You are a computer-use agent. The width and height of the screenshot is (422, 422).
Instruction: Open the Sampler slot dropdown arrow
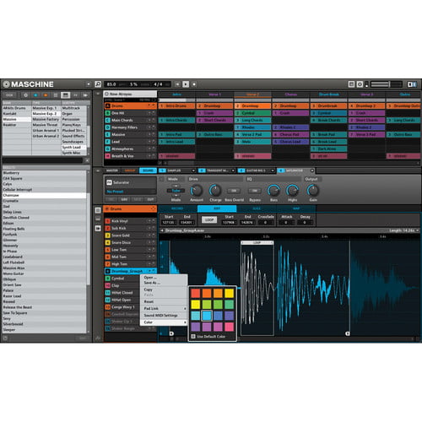click(193, 170)
